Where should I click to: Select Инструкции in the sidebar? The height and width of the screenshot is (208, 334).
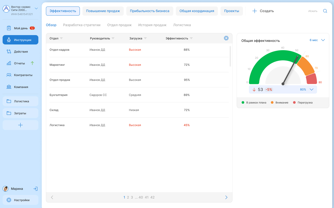20,40
